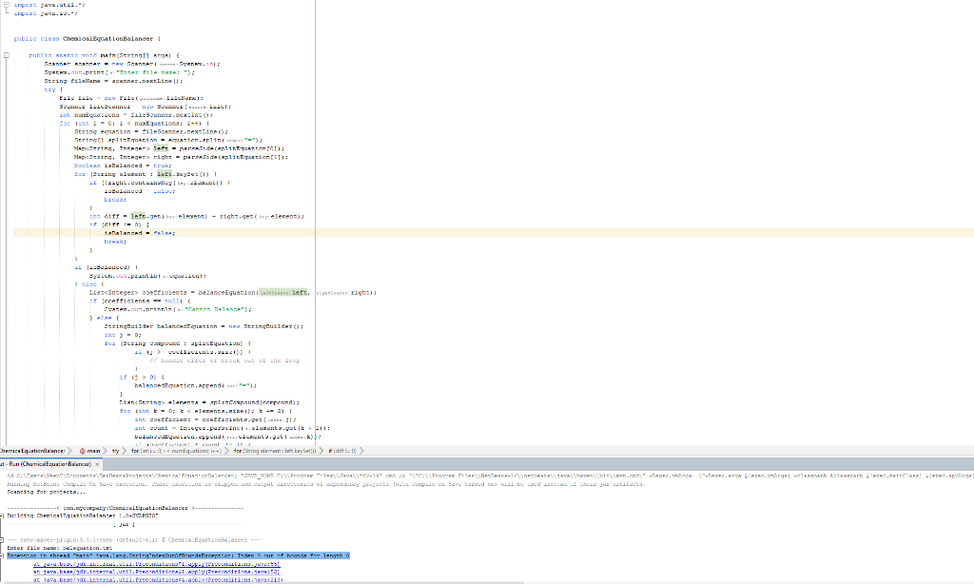Click the green method icon beside main breadcrumb

82,451
